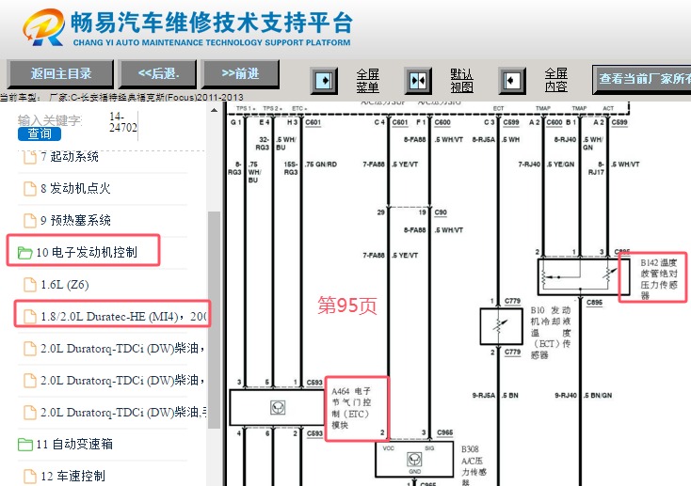
Task: Click the .75 GN/RD wire label
Action: coord(321,165)
